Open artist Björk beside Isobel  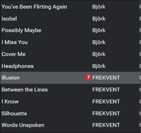click(99, 19)
